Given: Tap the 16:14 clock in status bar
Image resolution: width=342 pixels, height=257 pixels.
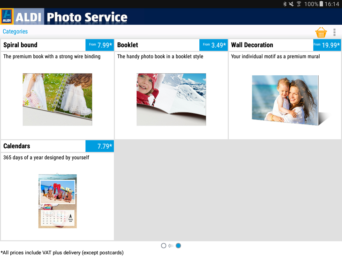Looking at the screenshot, I should tap(332, 4).
